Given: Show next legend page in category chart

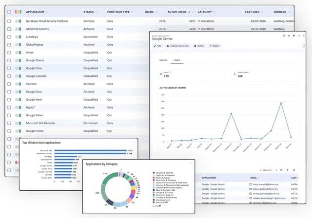Looking at the screenshot, I should coord(160,206).
